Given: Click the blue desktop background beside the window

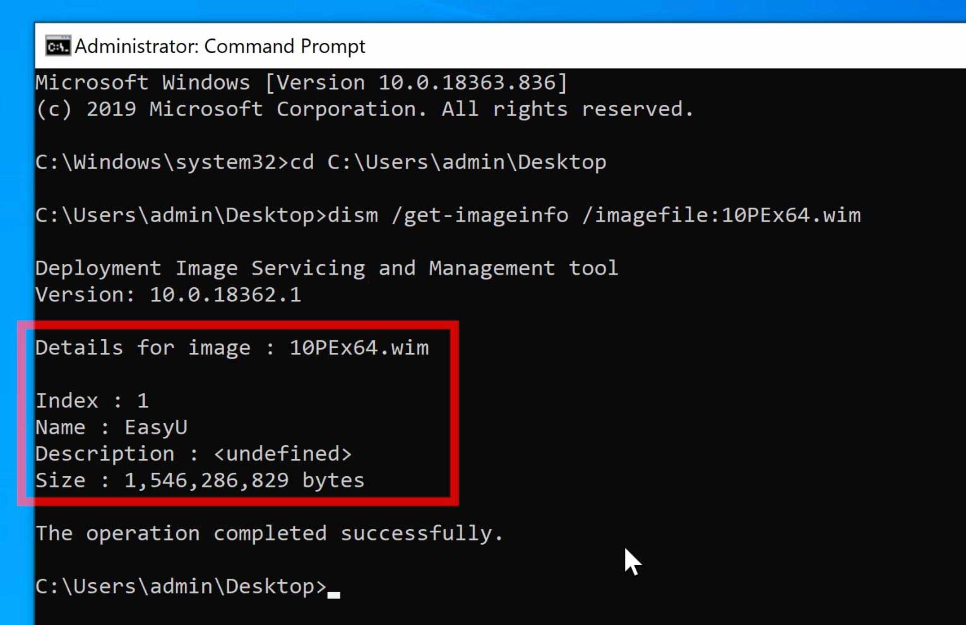Looking at the screenshot, I should [x=16, y=189].
